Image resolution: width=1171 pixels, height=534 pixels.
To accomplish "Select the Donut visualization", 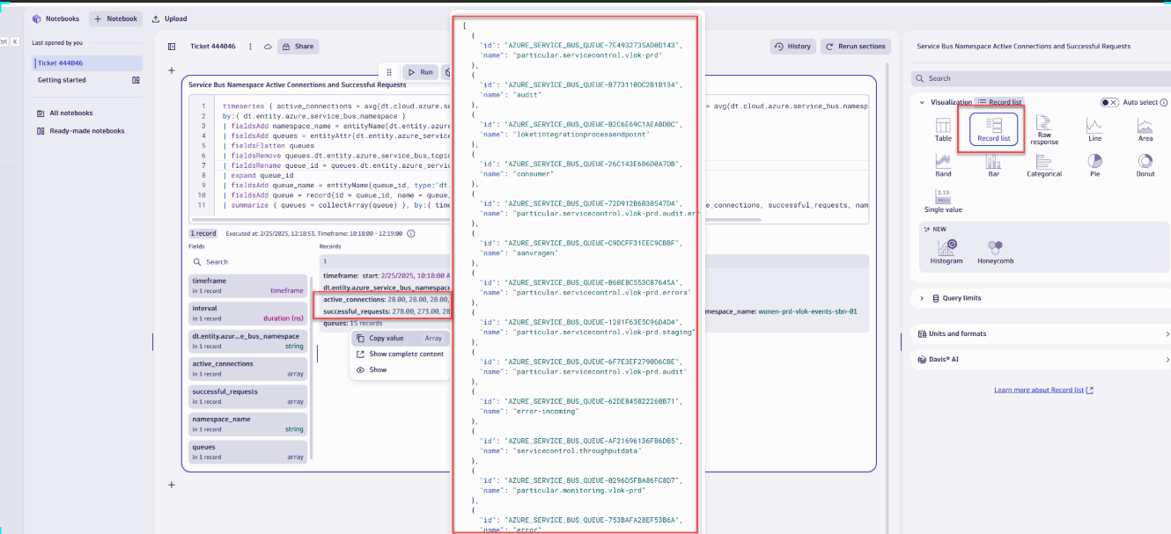I will click(x=1145, y=165).
